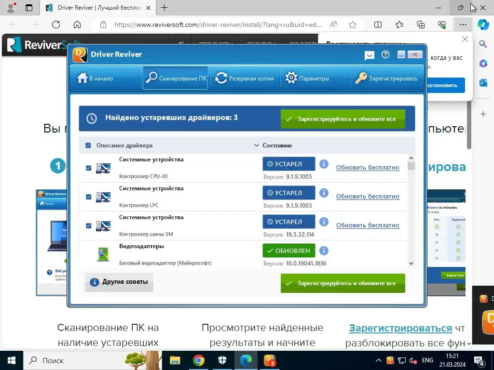Add page to favorites star

353,25
